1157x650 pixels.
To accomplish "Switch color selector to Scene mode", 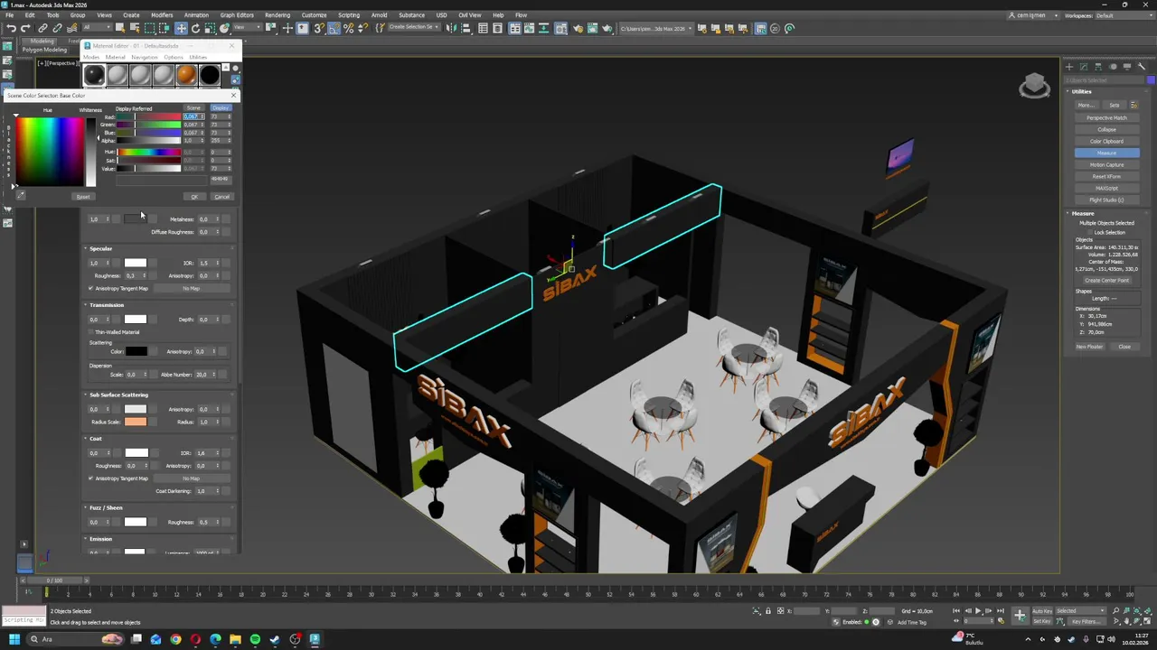I will point(194,107).
